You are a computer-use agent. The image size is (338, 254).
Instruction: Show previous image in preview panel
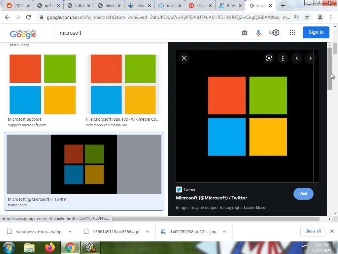(297, 58)
